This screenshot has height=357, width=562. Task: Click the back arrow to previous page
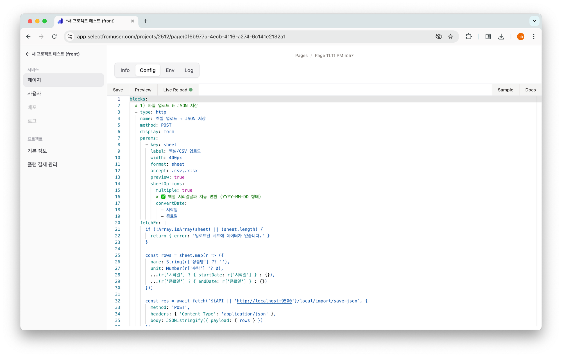[28, 36]
